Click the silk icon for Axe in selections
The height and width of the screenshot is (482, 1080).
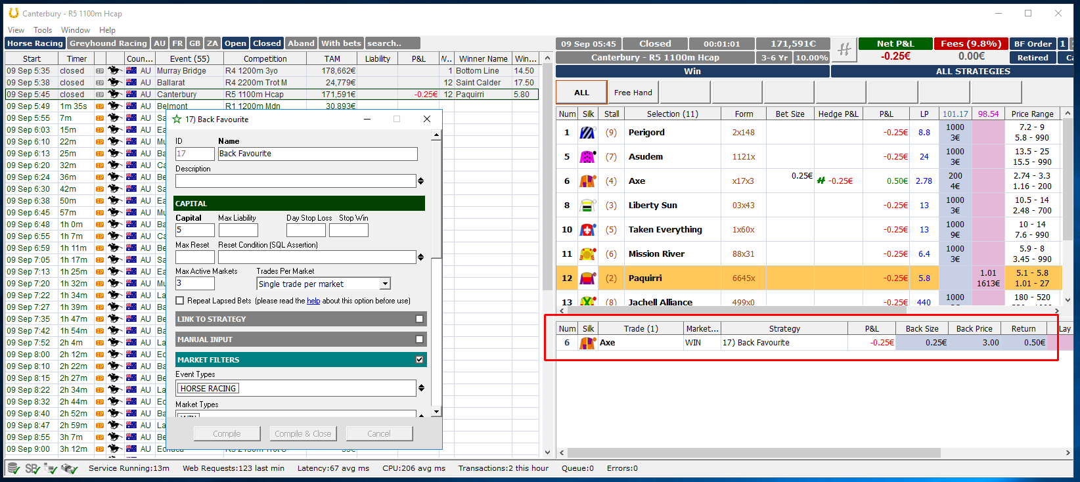tap(587, 181)
